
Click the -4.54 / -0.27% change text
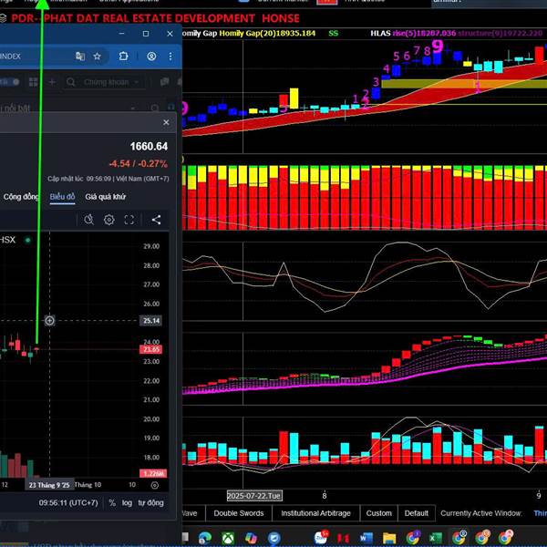coord(139,163)
